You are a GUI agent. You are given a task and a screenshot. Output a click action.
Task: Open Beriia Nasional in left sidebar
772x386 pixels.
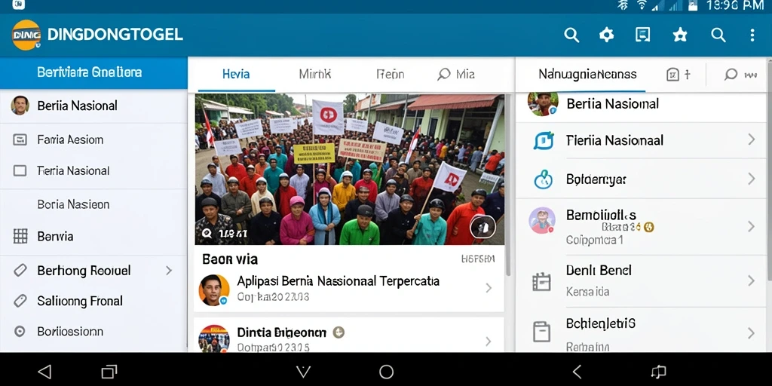[x=93, y=106]
